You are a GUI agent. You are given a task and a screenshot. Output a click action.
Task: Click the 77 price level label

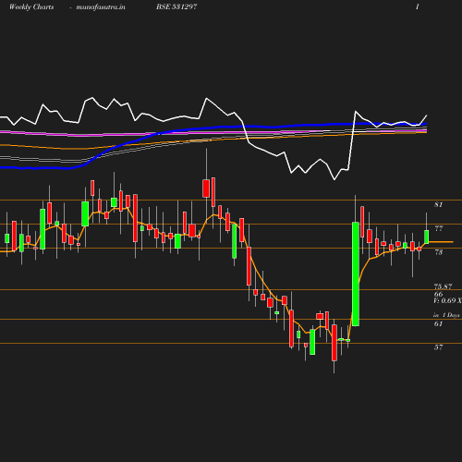tap(439, 228)
